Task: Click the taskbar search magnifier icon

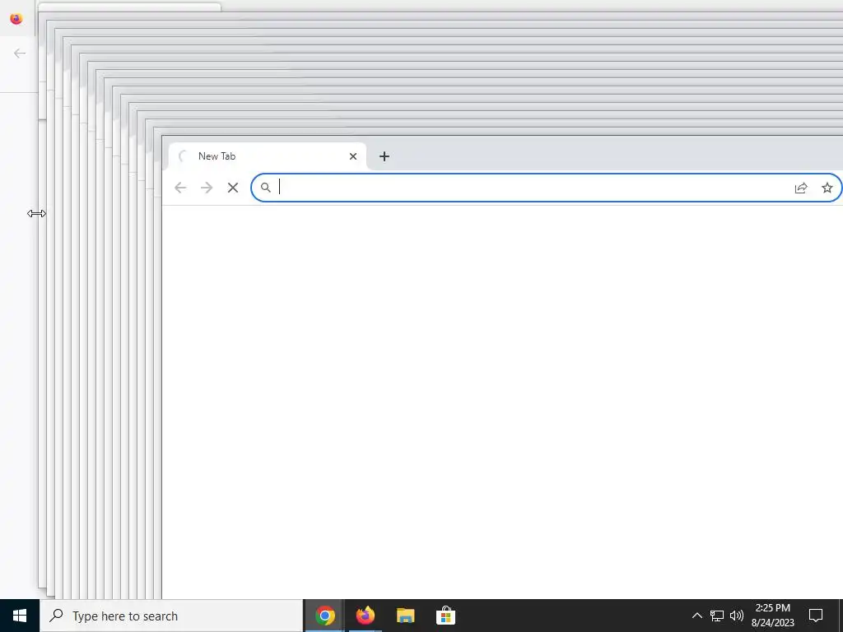Action: click(x=56, y=616)
